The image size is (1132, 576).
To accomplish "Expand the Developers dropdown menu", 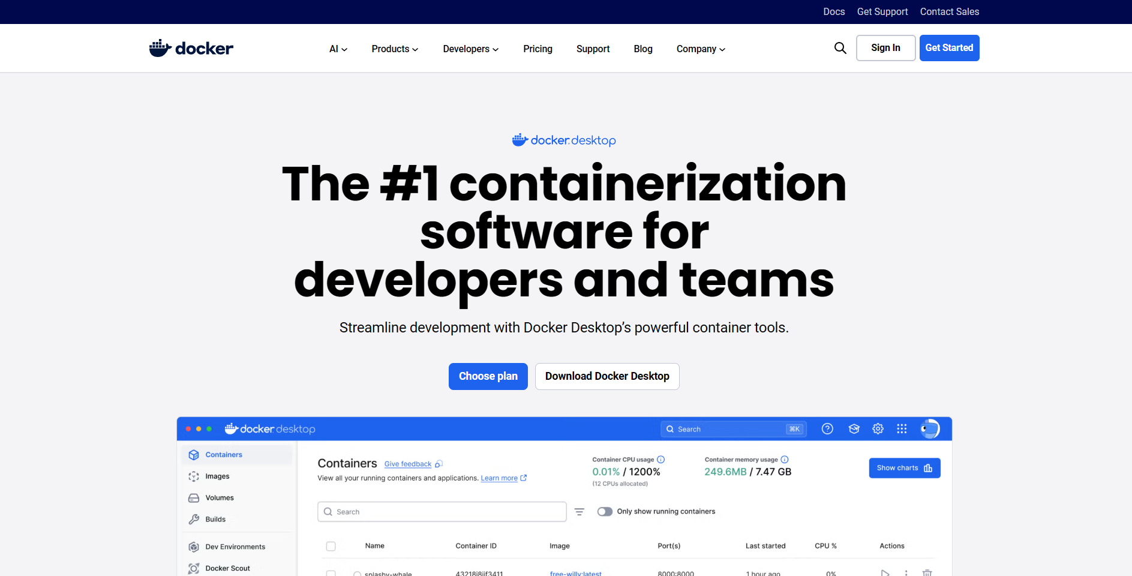I will tap(471, 49).
